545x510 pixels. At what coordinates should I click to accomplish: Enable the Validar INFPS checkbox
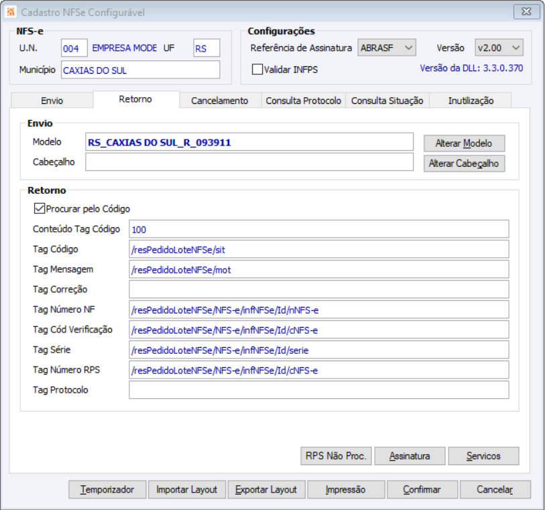click(x=257, y=69)
